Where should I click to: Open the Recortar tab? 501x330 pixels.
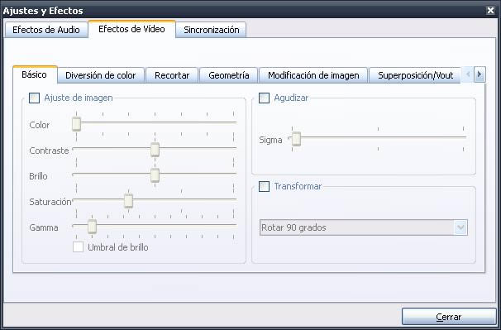pyautogui.click(x=172, y=75)
